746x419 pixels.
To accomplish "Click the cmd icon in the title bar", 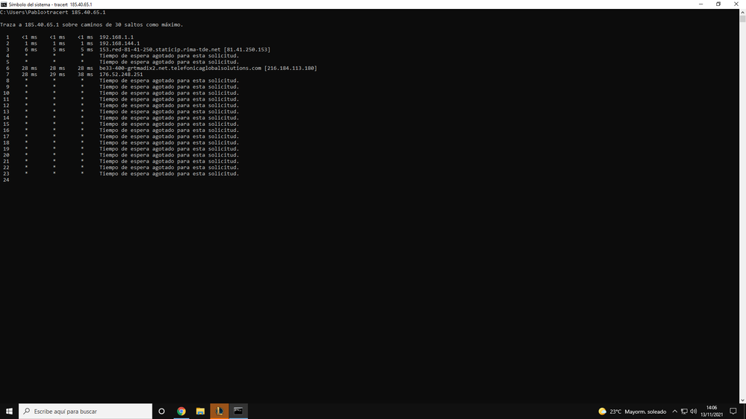I will coord(4,4).
